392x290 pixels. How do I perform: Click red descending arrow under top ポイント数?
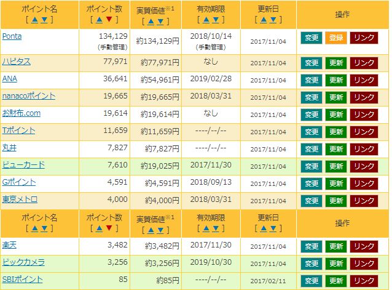click(109, 19)
